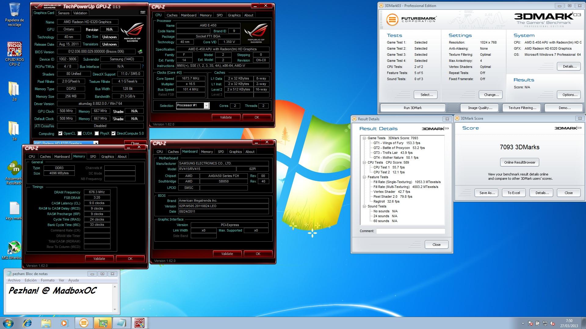Open Graphics tab in CPU-Z mainboard window
The image size is (586, 329).
point(236,152)
